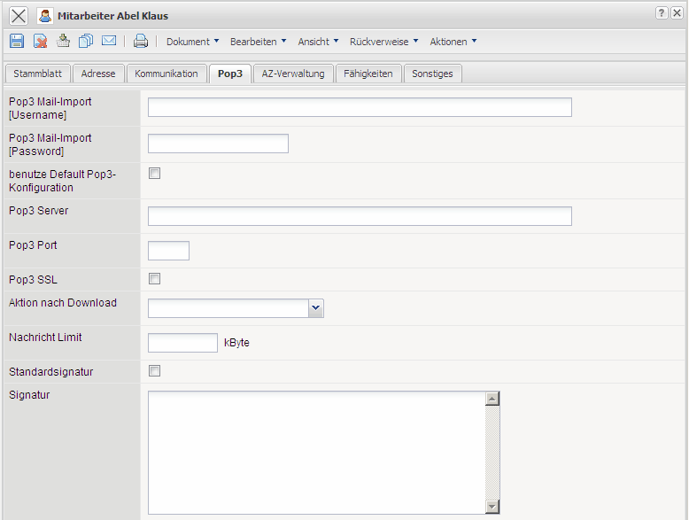Click the copy document icon
Image resolution: width=689 pixels, height=520 pixels.
tap(86, 41)
